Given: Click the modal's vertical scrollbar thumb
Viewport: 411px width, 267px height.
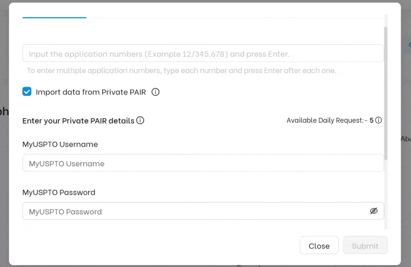Looking at the screenshot, I should tap(386, 93).
